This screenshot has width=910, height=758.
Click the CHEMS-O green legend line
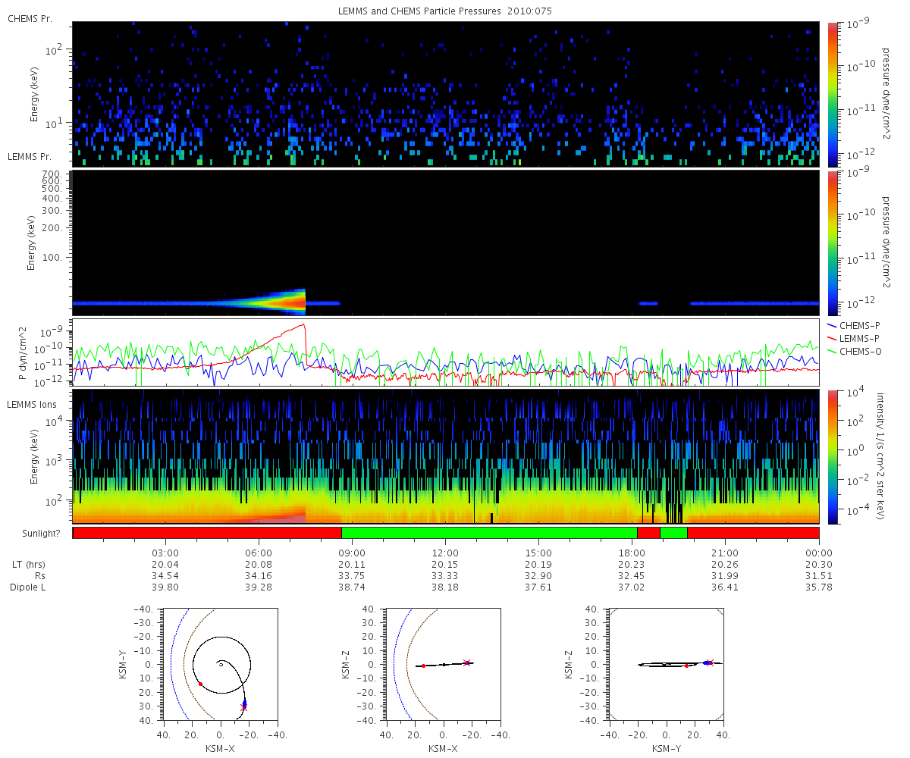833,350
